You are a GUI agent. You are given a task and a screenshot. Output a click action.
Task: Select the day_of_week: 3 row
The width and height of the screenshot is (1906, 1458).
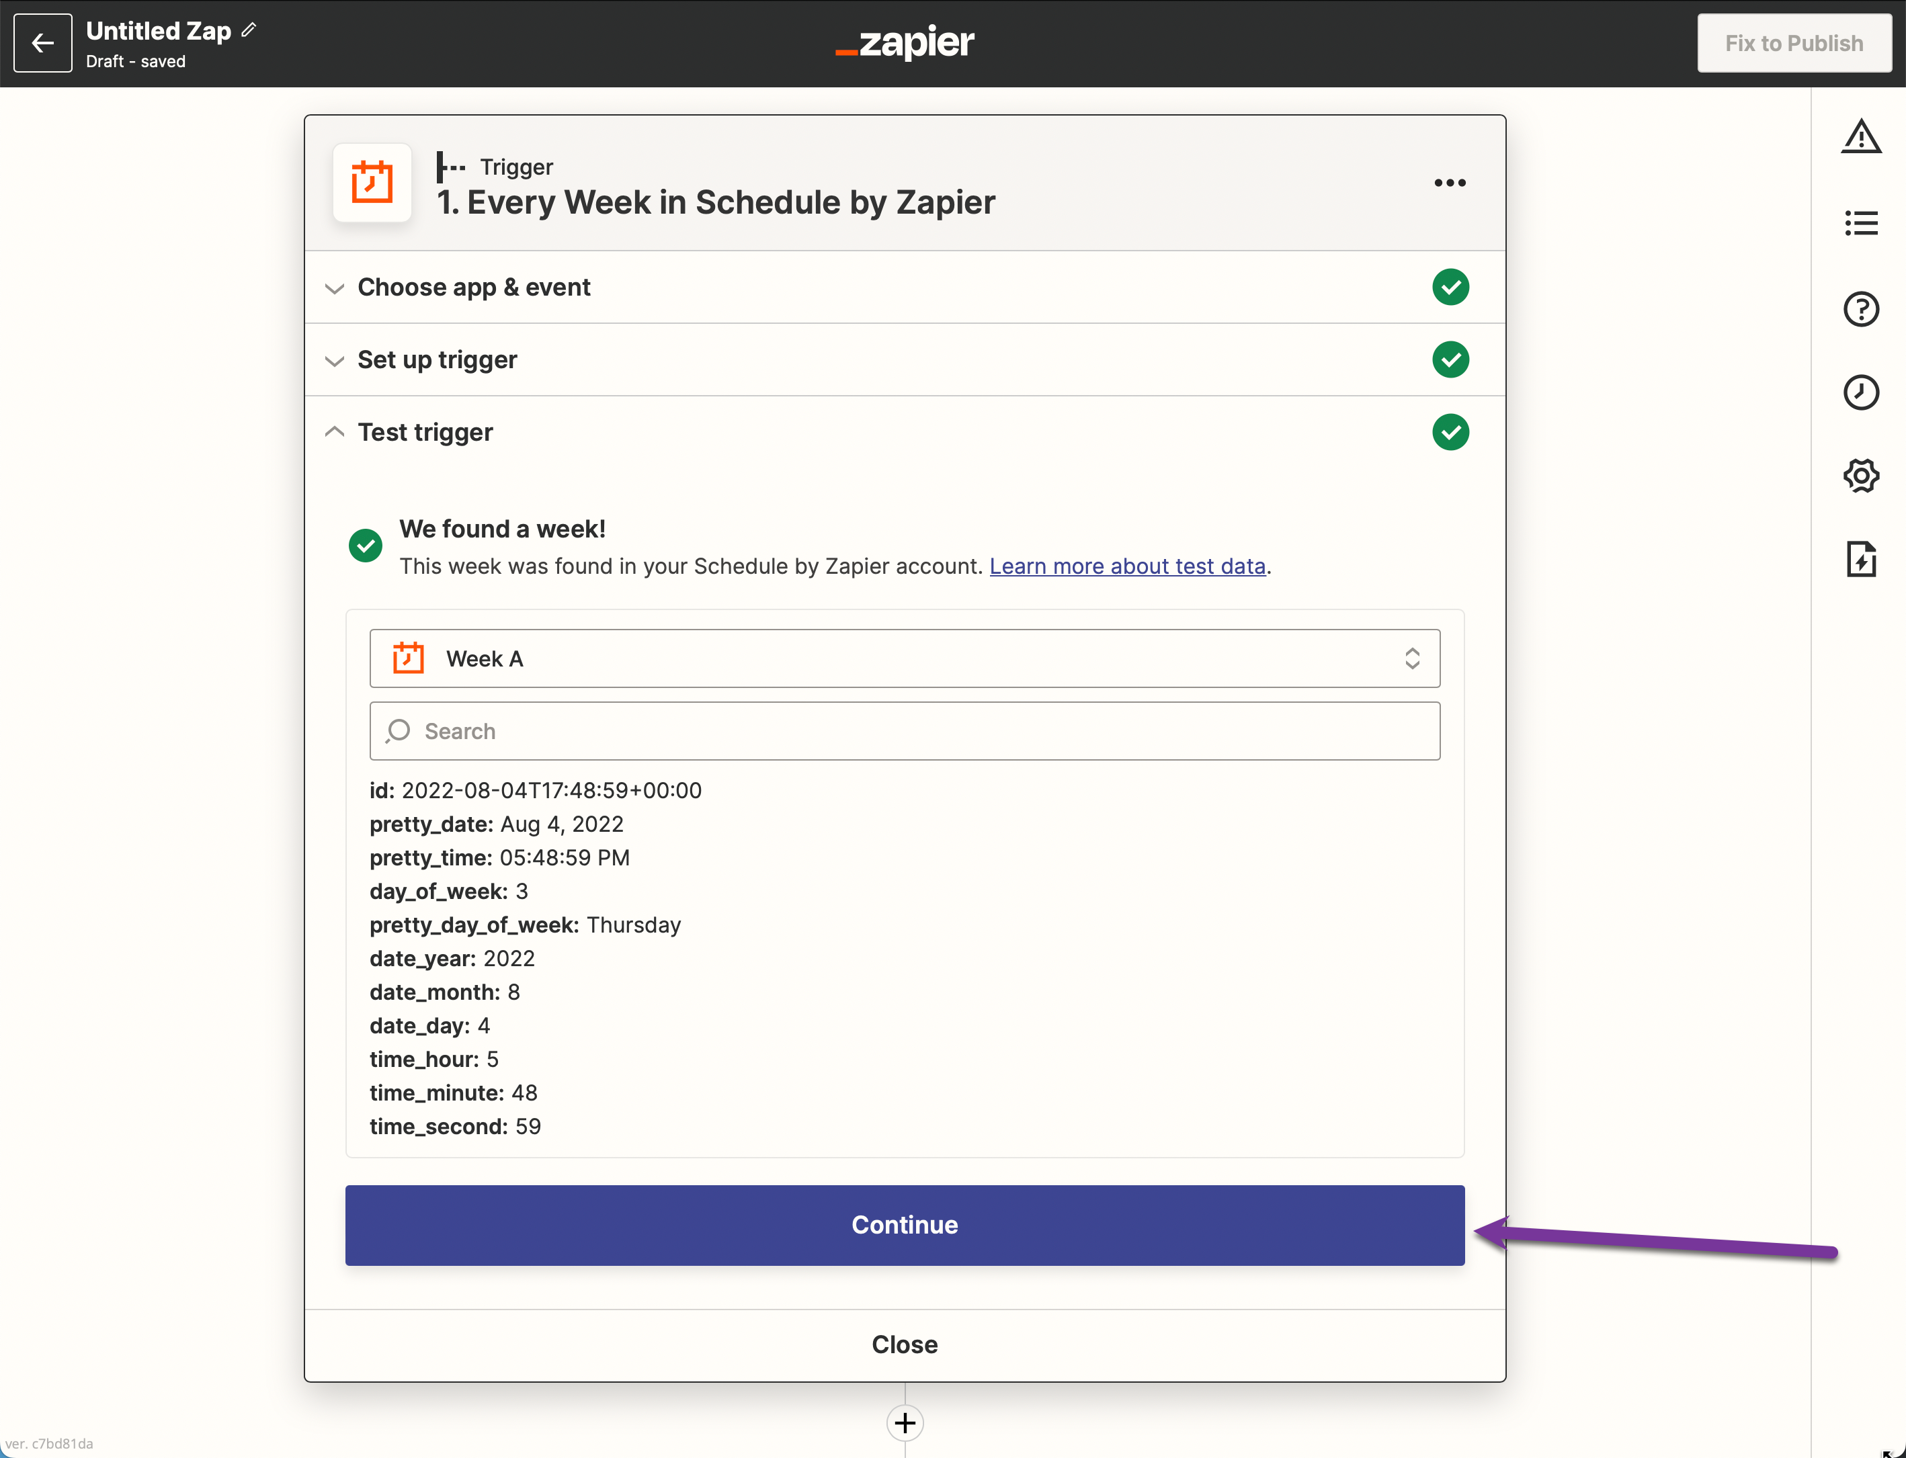click(449, 892)
